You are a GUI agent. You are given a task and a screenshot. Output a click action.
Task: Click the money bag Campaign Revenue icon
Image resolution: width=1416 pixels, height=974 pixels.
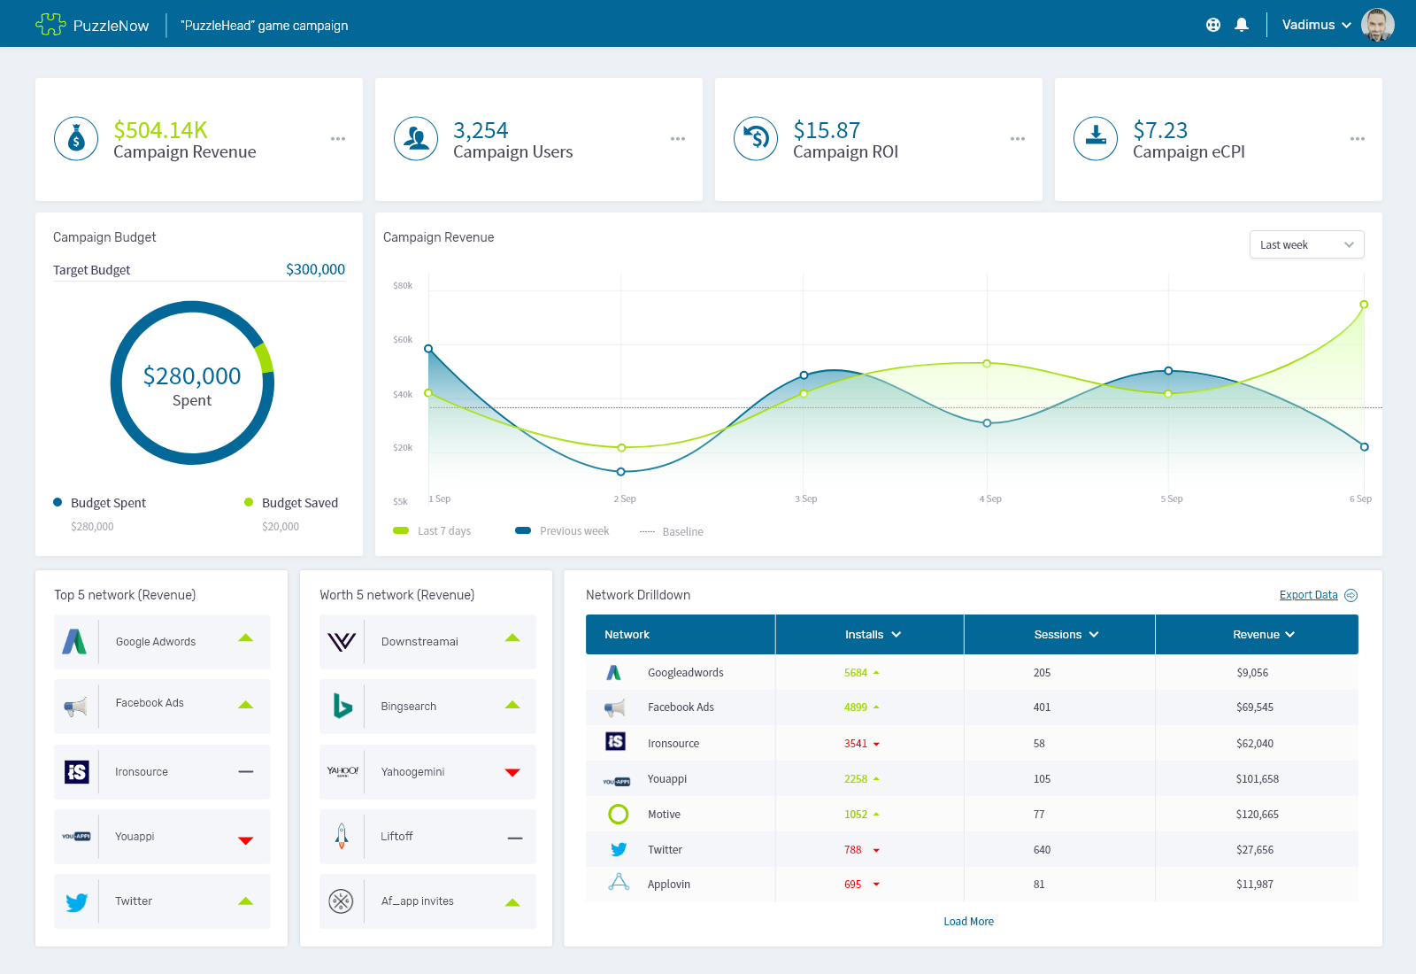pyautogui.click(x=76, y=138)
